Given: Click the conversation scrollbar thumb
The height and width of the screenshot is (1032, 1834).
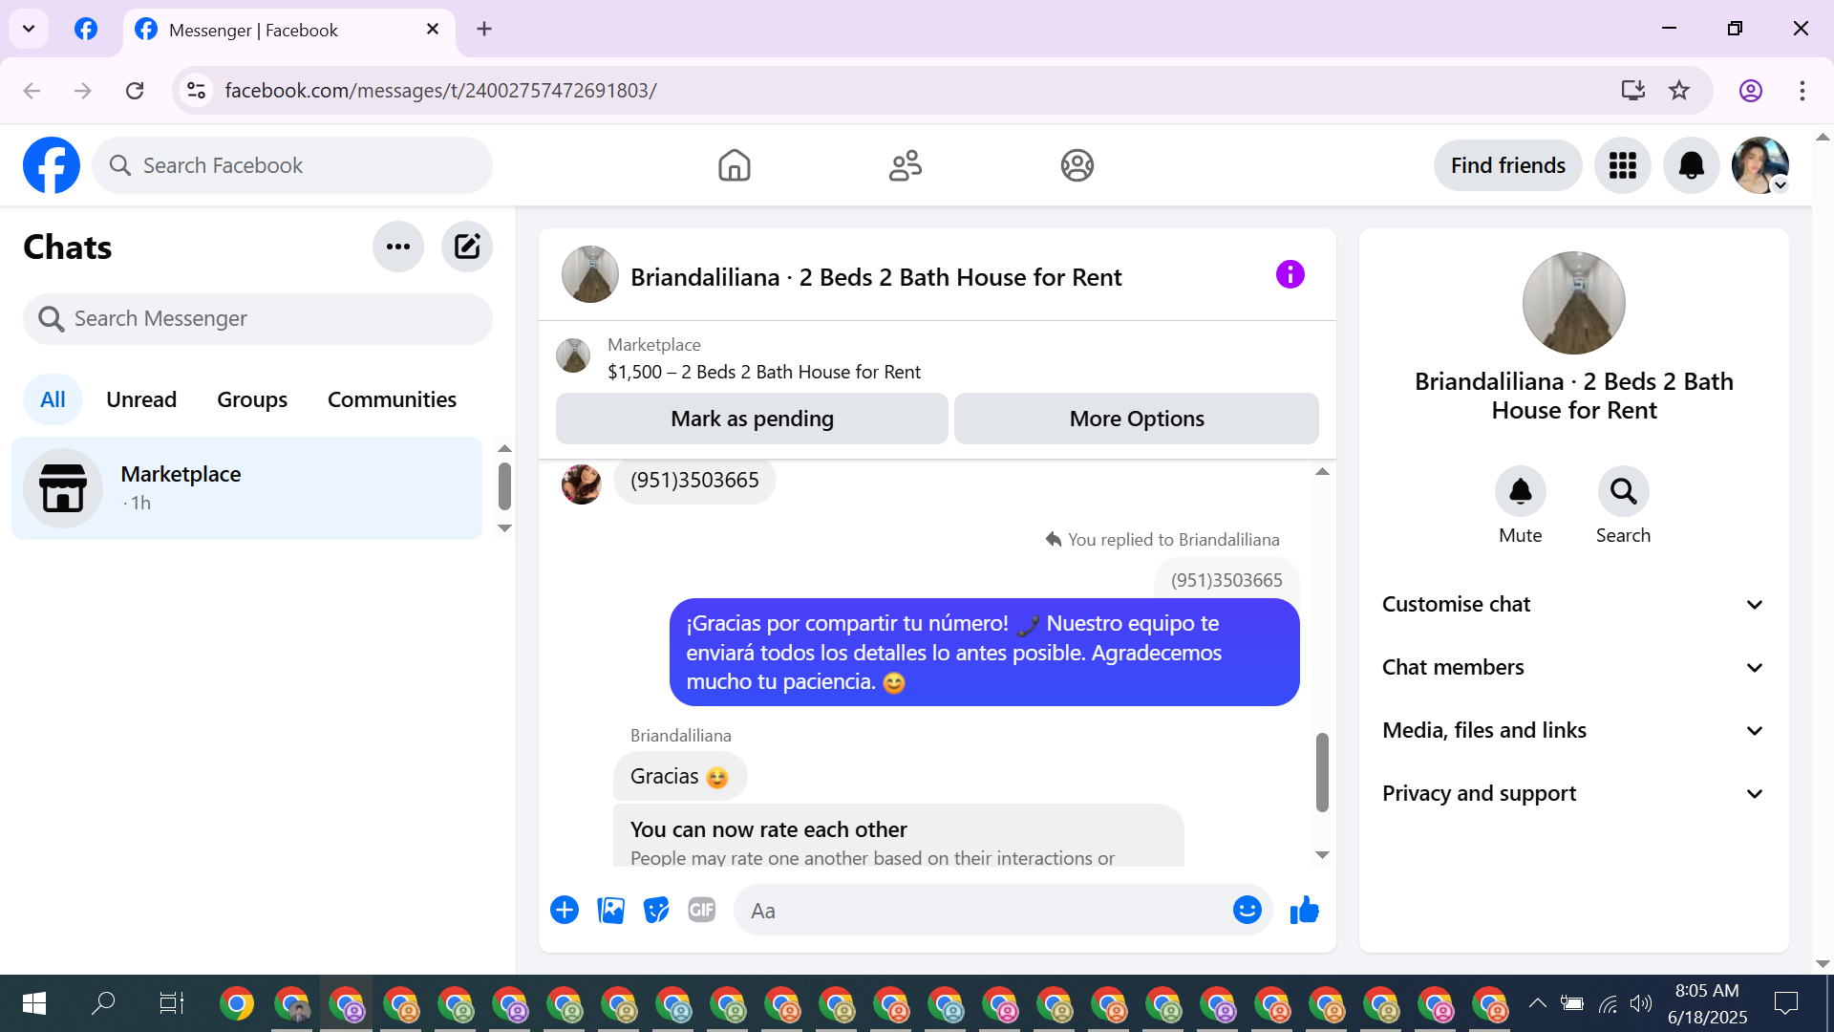Looking at the screenshot, I should coord(1322,772).
